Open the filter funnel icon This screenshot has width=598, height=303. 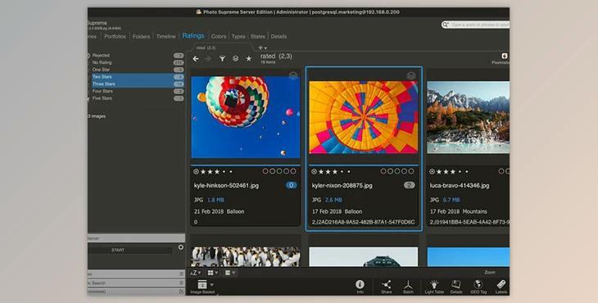click(x=222, y=59)
